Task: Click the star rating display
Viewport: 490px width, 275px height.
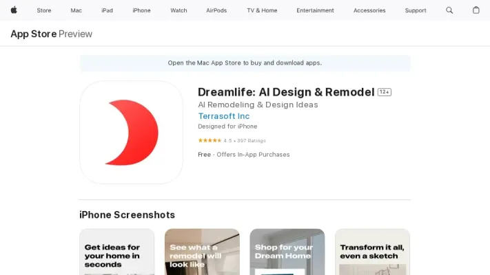Action: click(x=210, y=140)
